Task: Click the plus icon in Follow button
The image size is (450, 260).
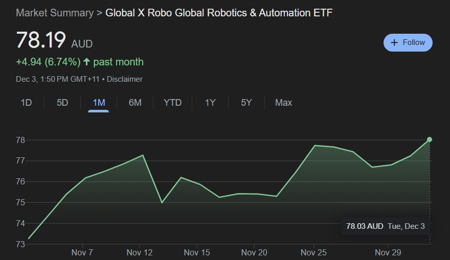Action: click(x=394, y=43)
